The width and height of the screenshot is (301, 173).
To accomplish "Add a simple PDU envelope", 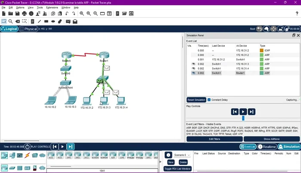I will (68, 21).
